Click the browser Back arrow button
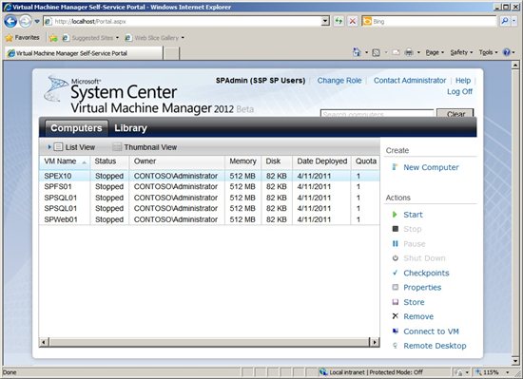The width and height of the screenshot is (523, 379). (10, 22)
